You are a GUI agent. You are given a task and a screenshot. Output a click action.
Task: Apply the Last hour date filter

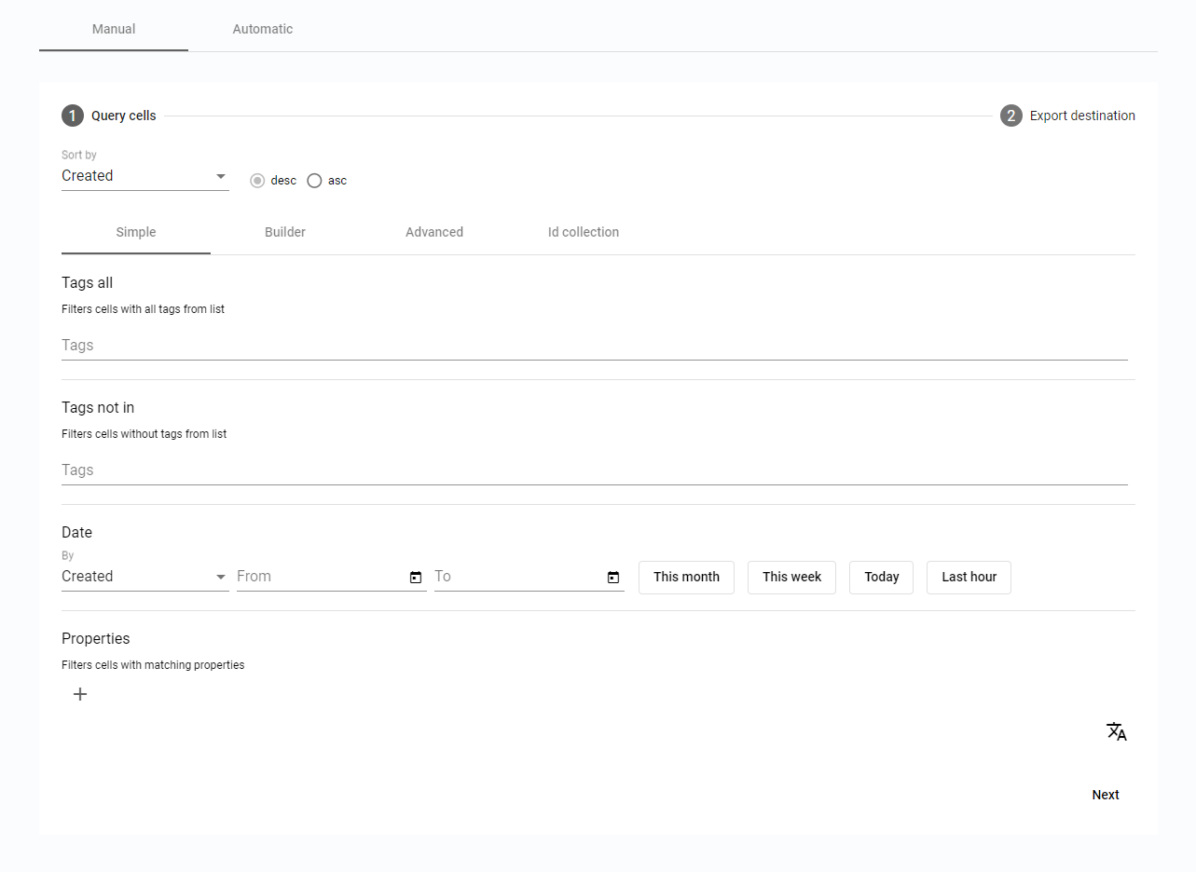tap(969, 577)
